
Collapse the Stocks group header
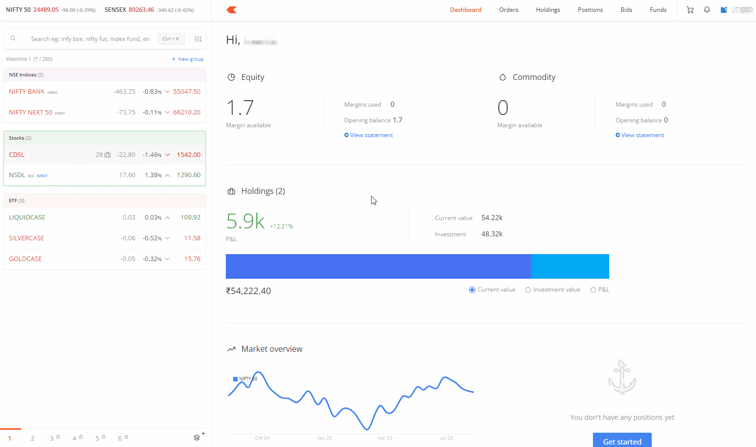[x=20, y=138]
